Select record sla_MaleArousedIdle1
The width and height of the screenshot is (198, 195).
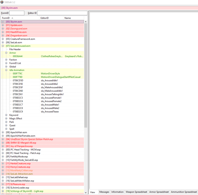[43, 91]
